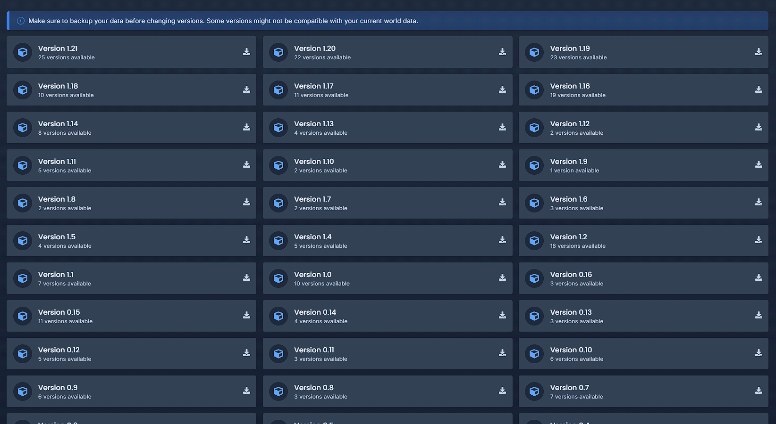Install Version 1.7 via its download icon
Image resolution: width=776 pixels, height=424 pixels.
[502, 202]
